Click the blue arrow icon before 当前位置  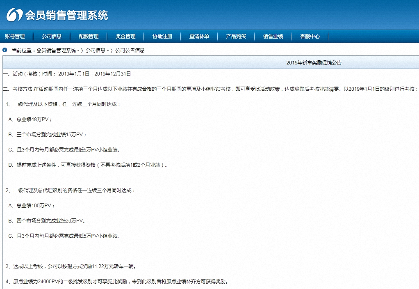tap(5, 50)
